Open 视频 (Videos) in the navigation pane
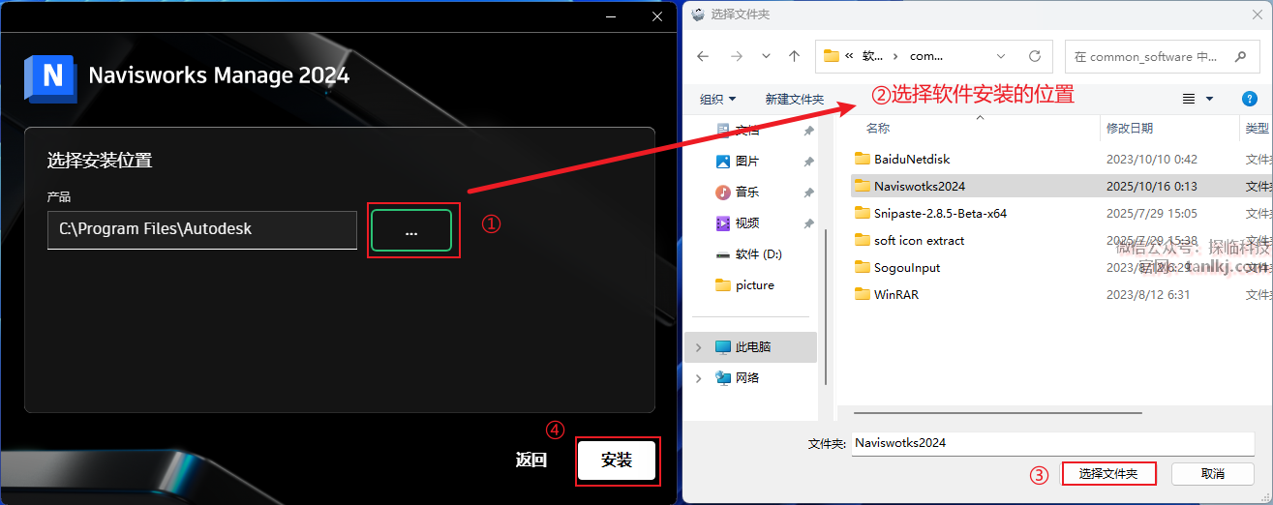The height and width of the screenshot is (505, 1273). click(747, 223)
